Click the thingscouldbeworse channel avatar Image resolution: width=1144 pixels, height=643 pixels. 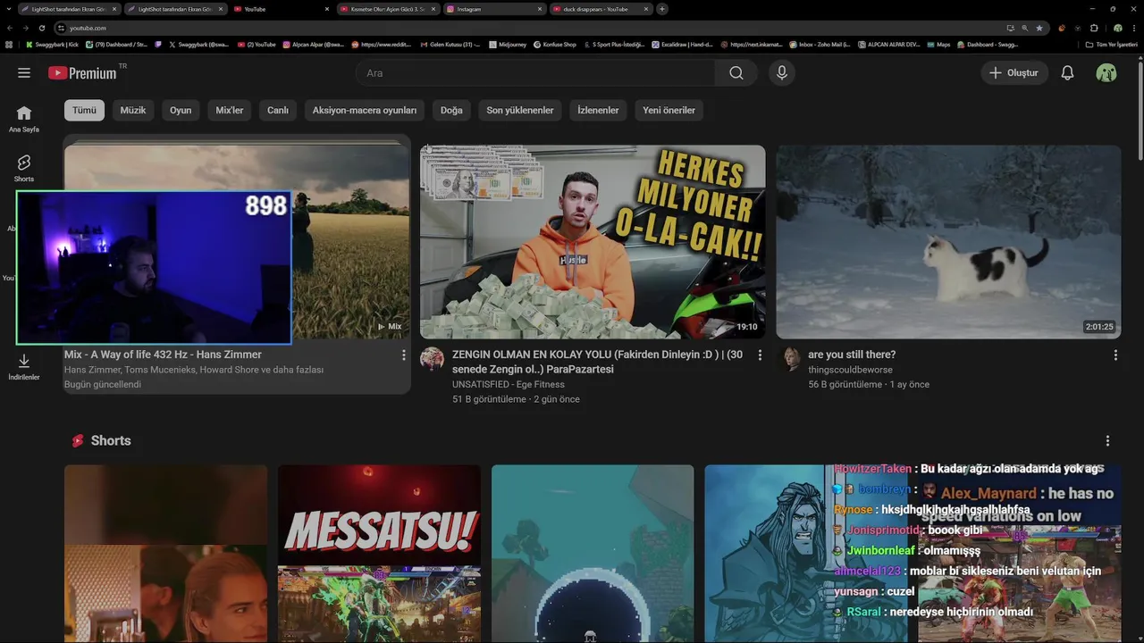(790, 359)
